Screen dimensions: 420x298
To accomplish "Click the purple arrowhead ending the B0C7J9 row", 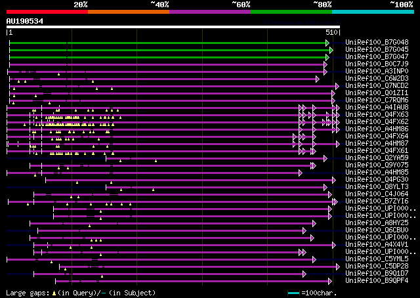I will point(325,64).
